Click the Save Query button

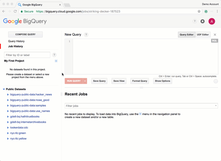click(99, 81)
